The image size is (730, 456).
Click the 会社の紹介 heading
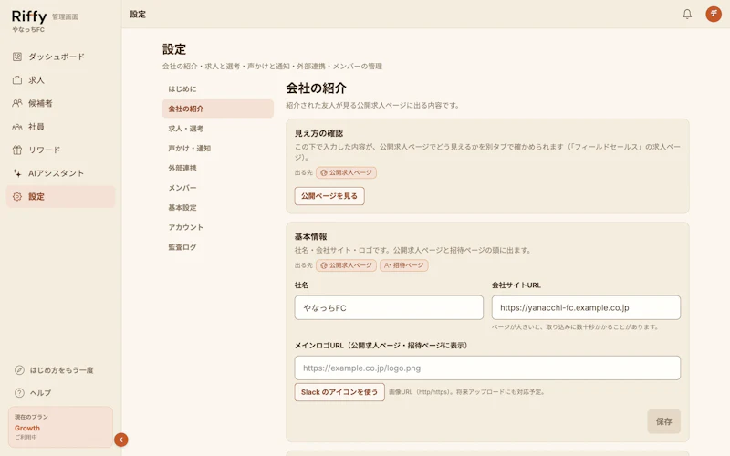tap(316, 88)
